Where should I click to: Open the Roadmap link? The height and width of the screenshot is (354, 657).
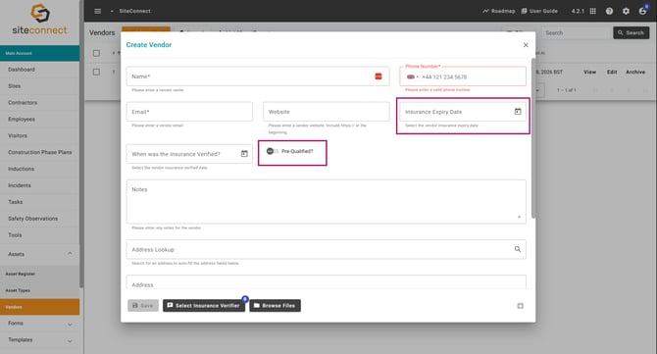coord(498,12)
